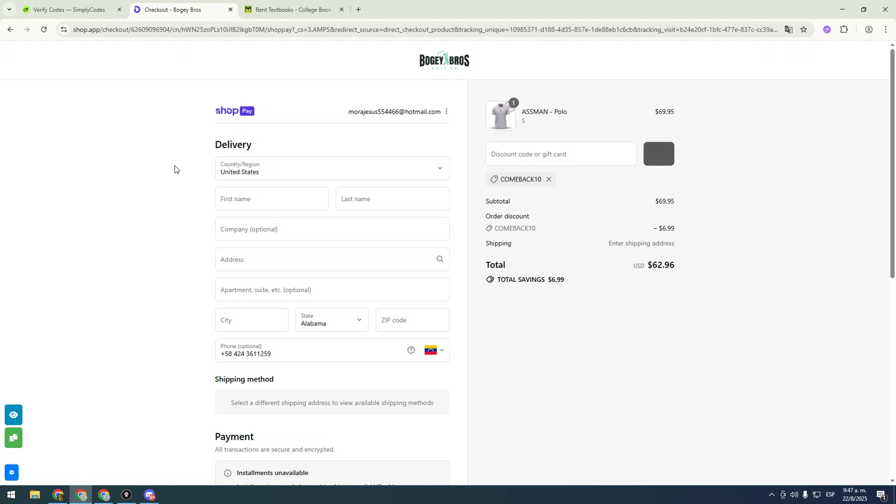The image size is (896, 504).
Task: Switch to Rent Textbooks College Book tab
Action: pos(293,10)
